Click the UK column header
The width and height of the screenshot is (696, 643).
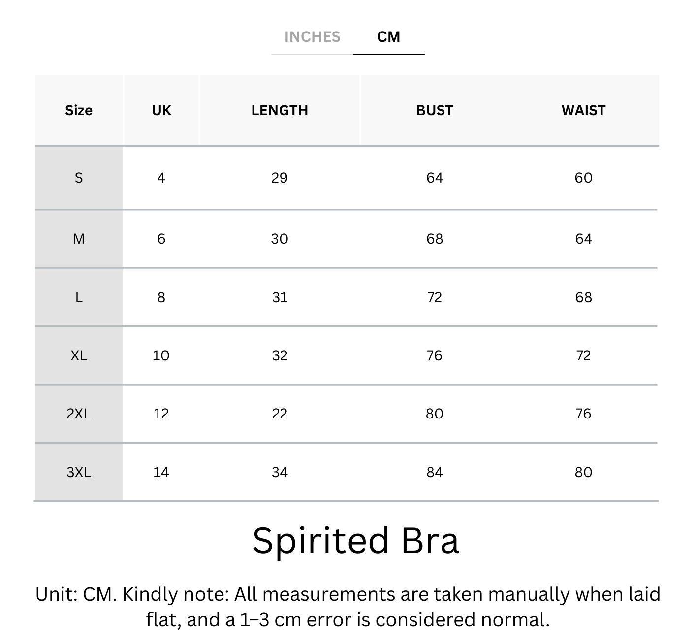coord(161,110)
